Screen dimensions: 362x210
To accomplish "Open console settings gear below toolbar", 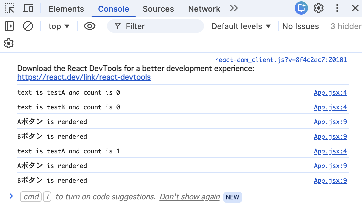I will [9, 43].
